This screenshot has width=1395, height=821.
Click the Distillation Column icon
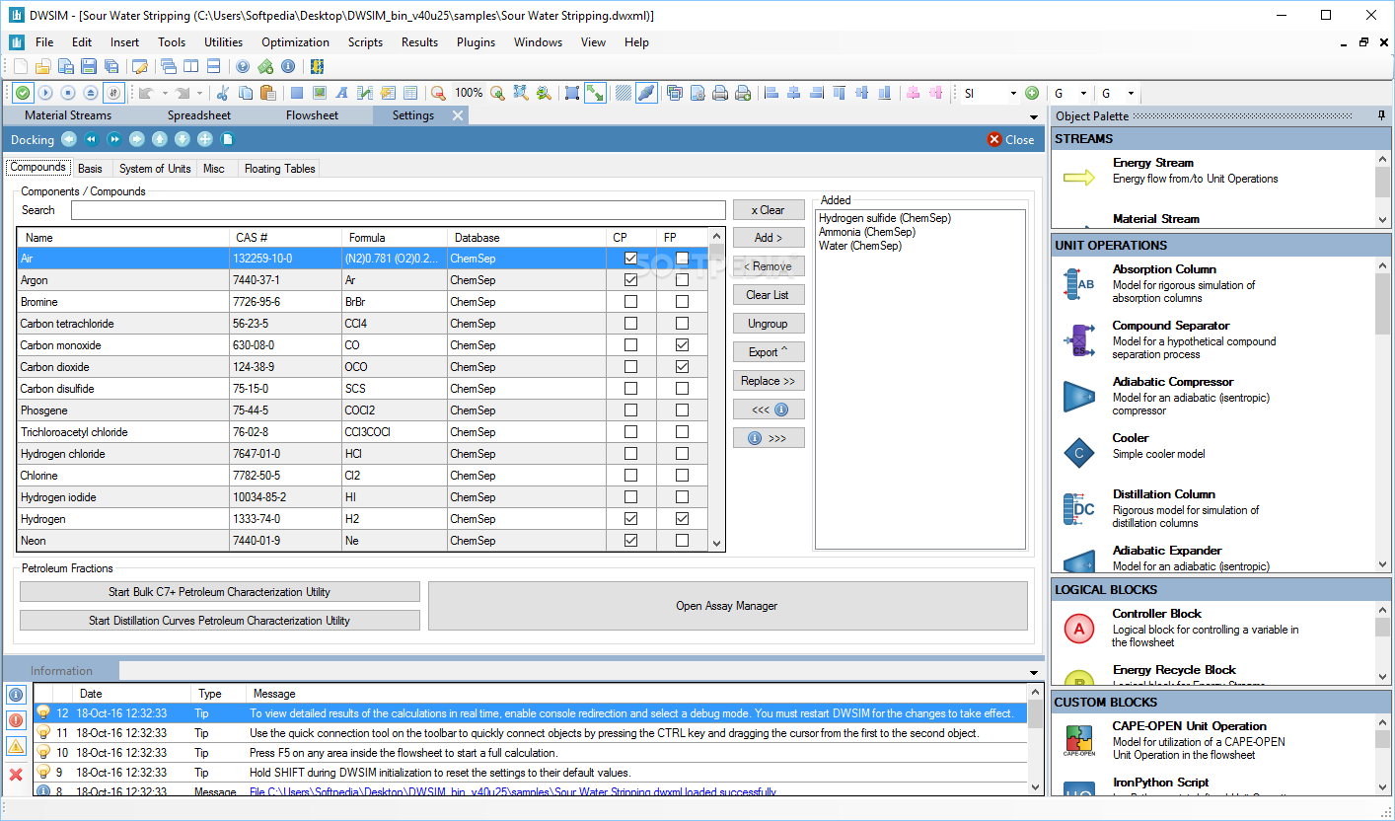(1079, 509)
